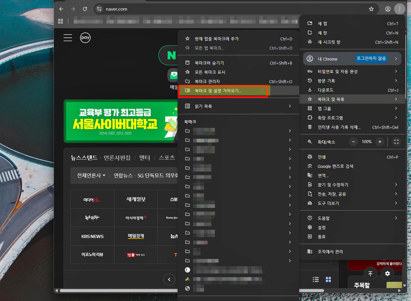This screenshot has width=411, height=301.
Task: Open 내 Chrome profile entry
Action: [x=352, y=59]
